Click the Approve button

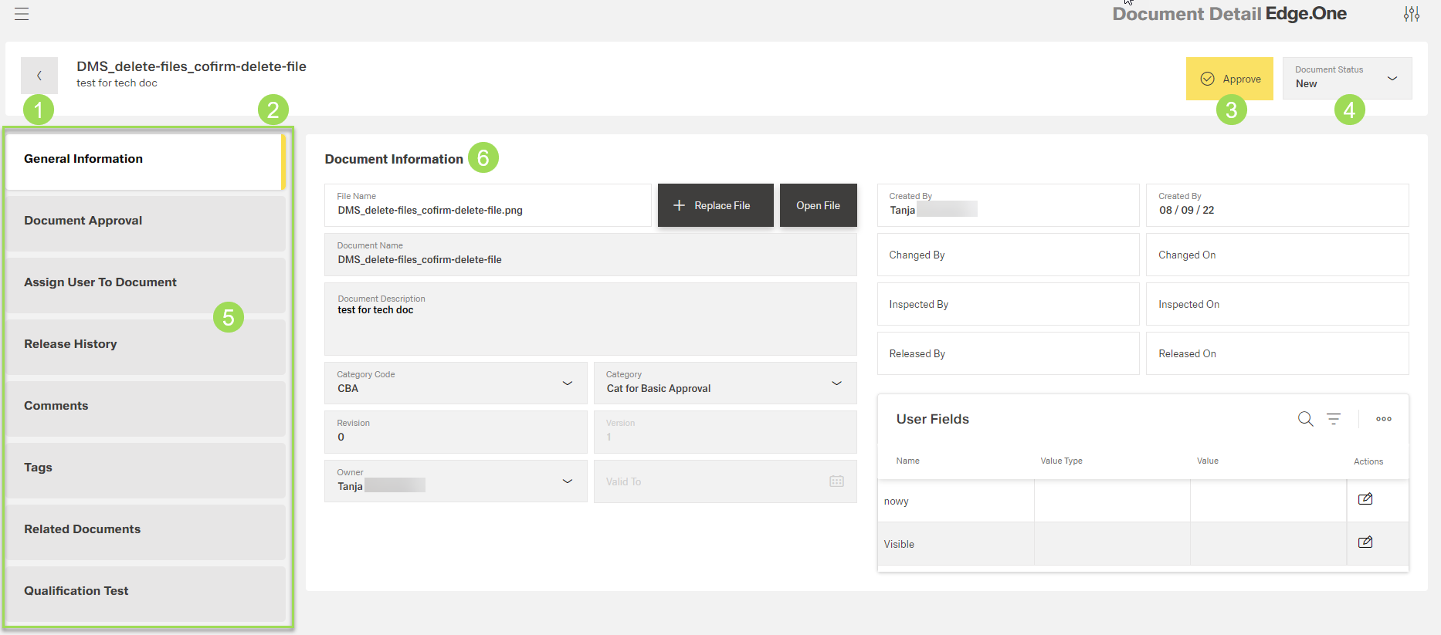pos(1229,79)
